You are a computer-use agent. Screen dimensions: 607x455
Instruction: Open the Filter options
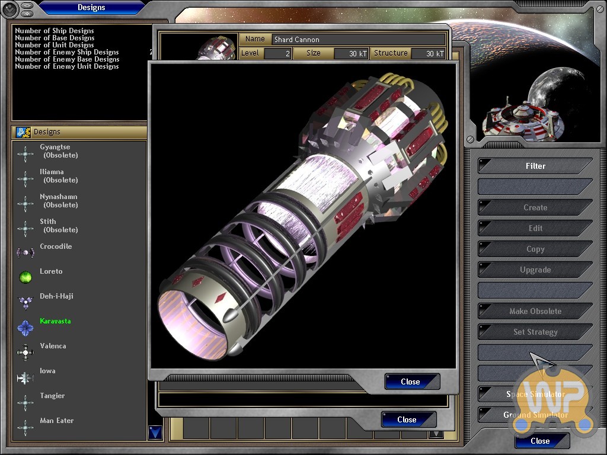coord(535,166)
